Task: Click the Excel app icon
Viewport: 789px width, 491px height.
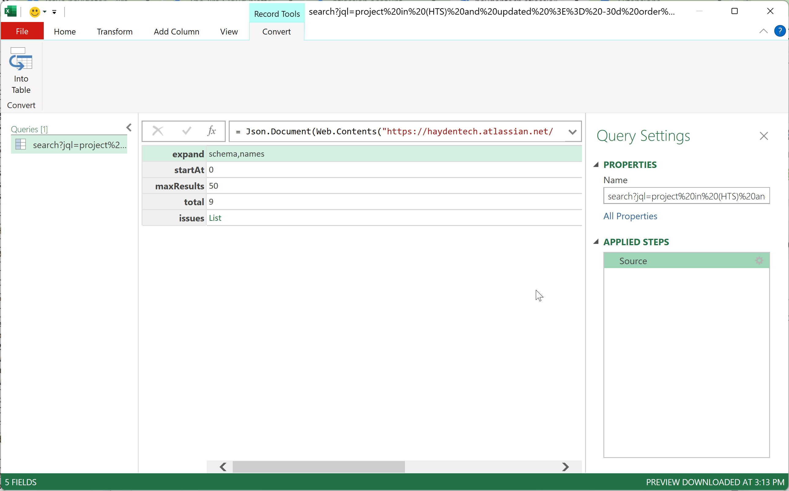Action: 10,12
